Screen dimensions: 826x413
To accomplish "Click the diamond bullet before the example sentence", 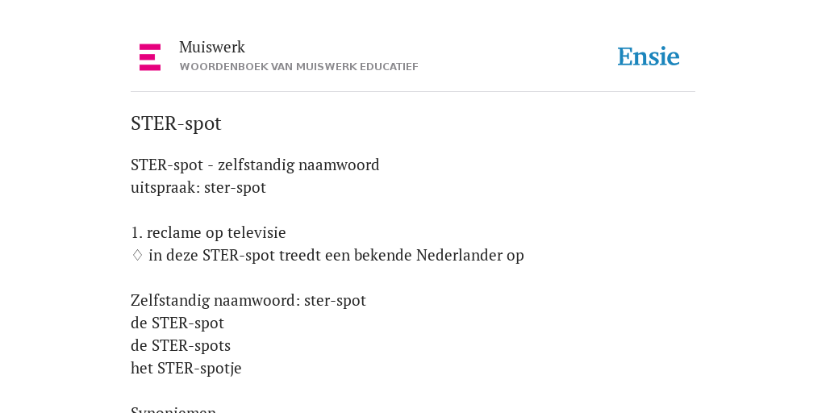I will pos(137,255).
